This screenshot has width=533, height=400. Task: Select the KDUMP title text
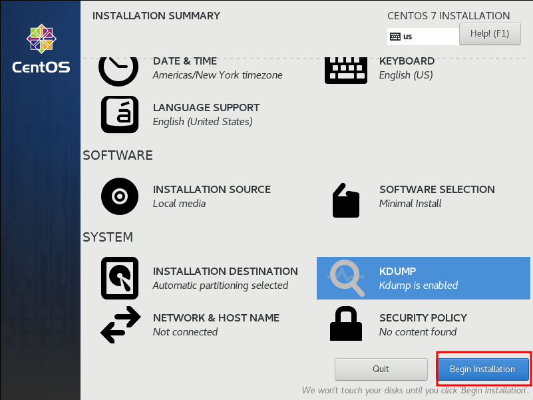coord(398,272)
